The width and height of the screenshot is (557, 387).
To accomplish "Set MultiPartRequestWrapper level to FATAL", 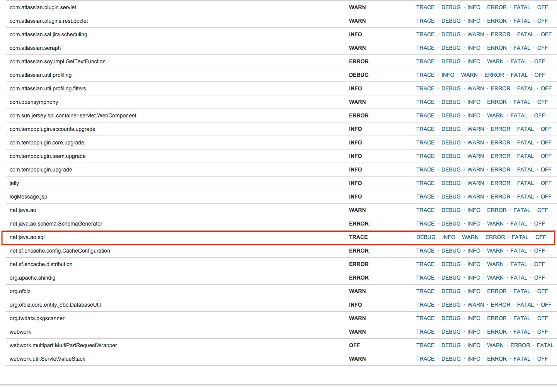I will click(545, 345).
